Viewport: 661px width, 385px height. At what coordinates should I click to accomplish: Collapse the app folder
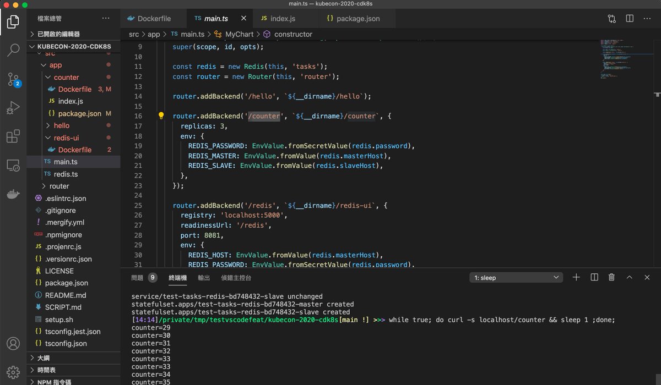pos(73,65)
